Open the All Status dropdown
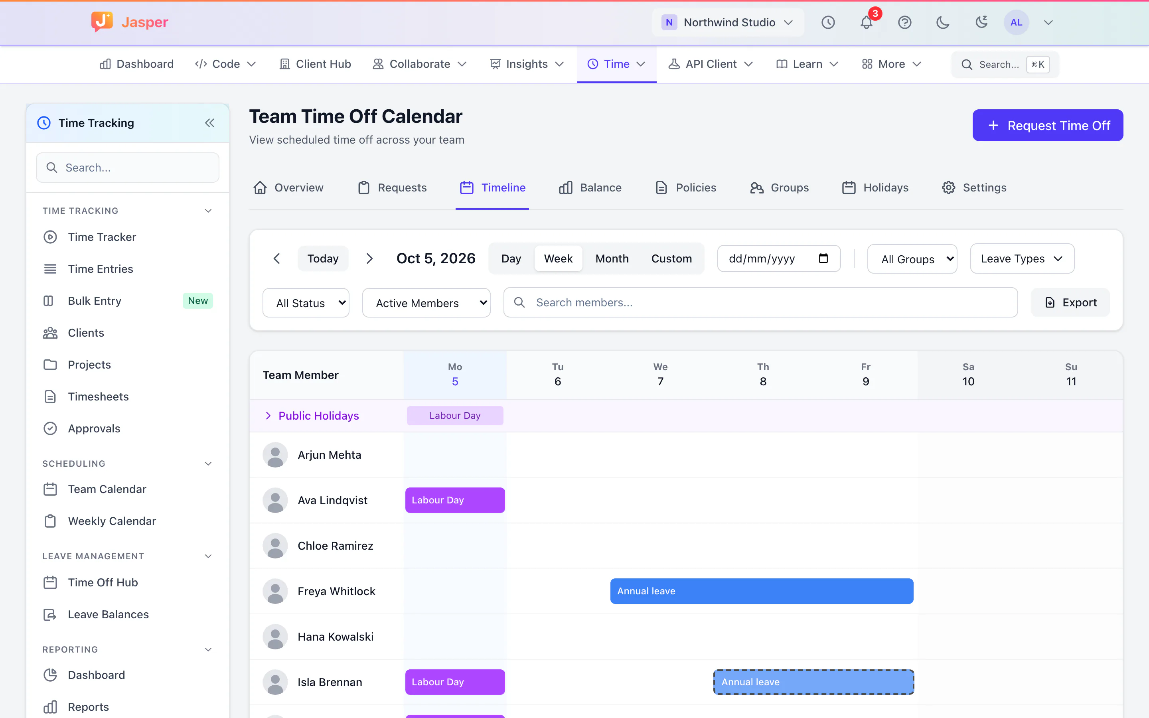Viewport: 1149px width, 718px height. tap(306, 303)
